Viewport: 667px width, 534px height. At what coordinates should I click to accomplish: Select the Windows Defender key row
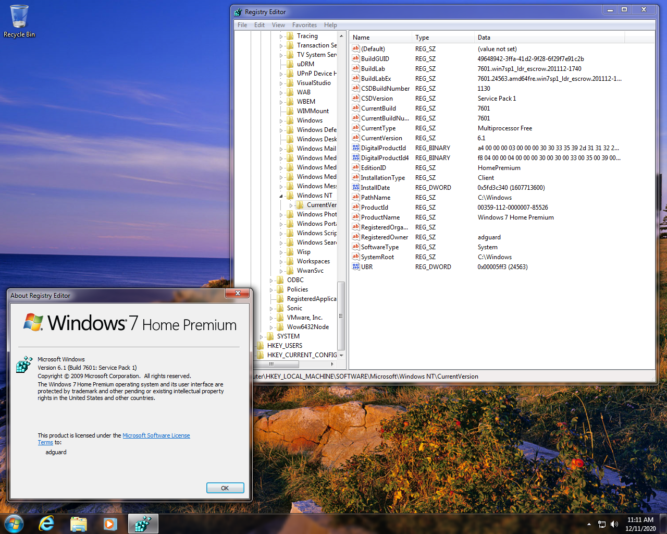316,130
